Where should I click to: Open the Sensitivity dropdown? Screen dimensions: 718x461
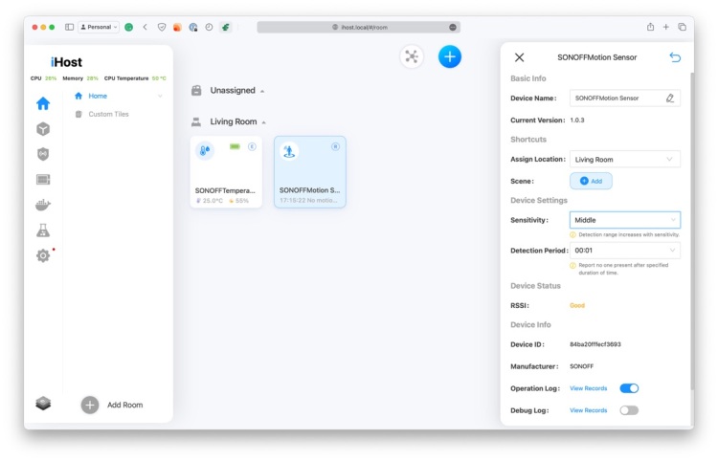click(624, 220)
